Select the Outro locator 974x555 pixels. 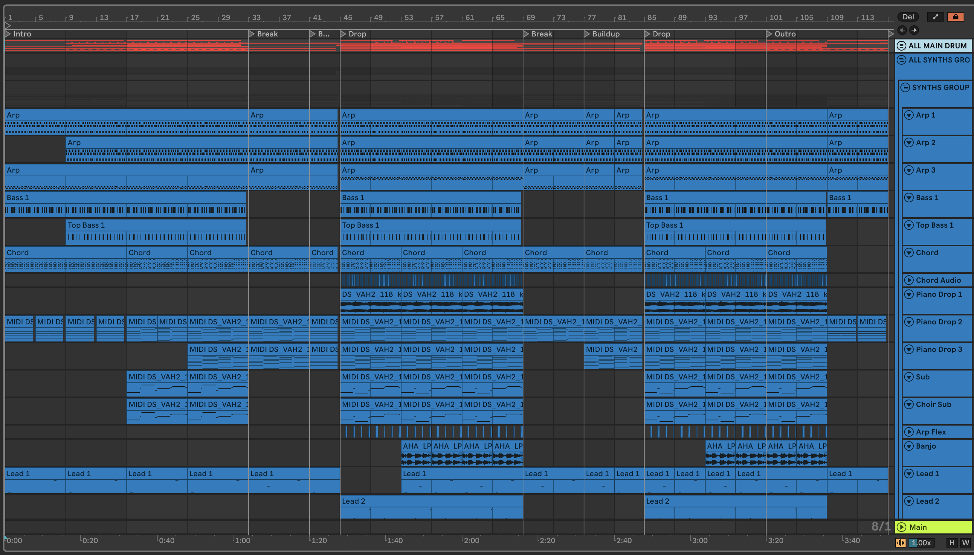[782, 34]
